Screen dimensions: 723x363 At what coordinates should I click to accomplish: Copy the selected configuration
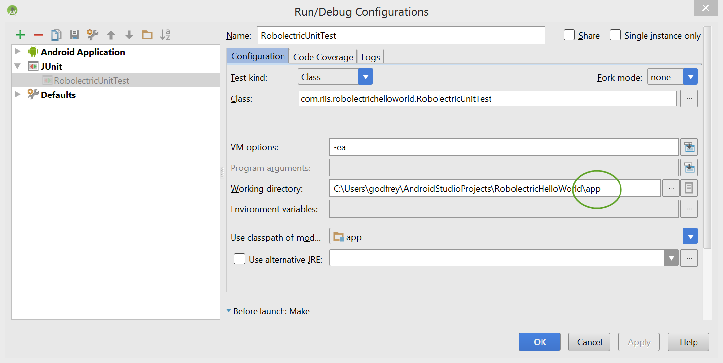56,35
